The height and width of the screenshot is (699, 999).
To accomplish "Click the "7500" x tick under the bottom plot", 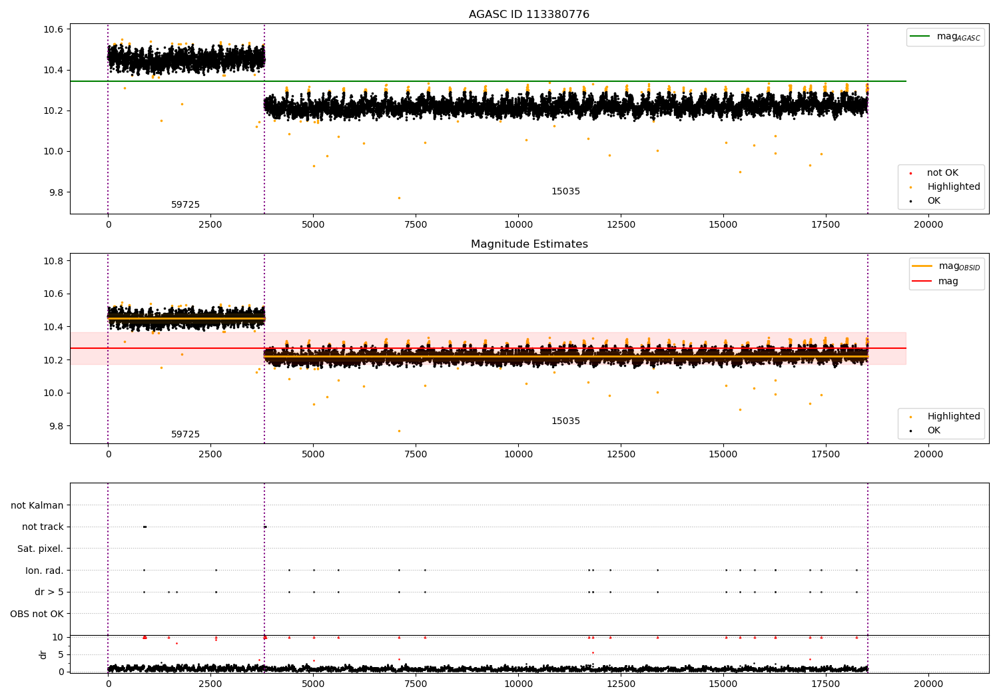I will pos(416,684).
